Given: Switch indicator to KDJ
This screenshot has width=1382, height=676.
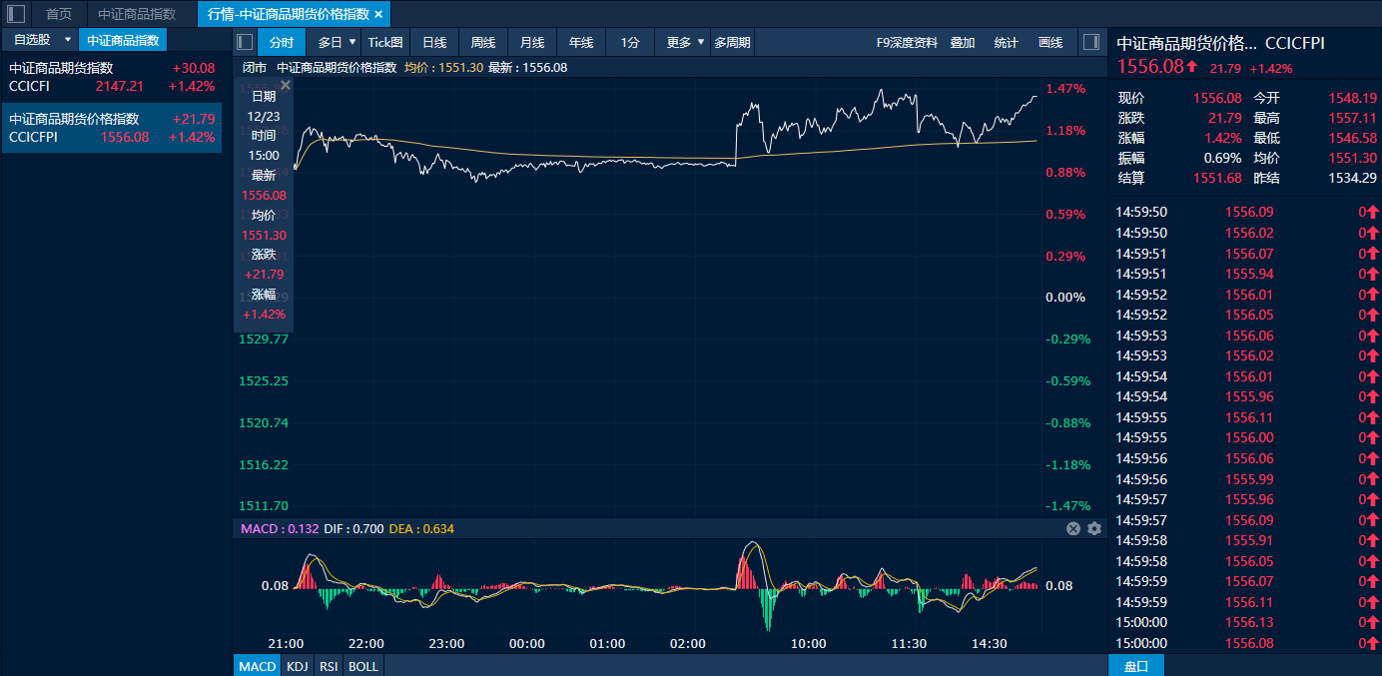Looking at the screenshot, I should (297, 666).
